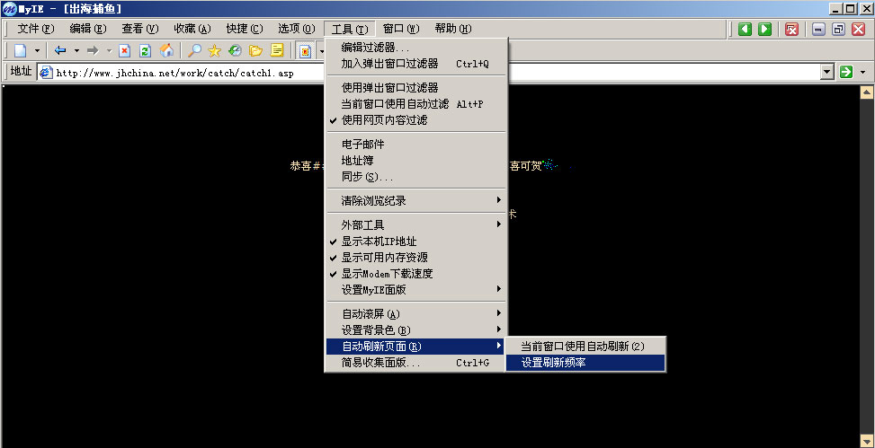
Task: Click the vertical scrollbar down arrow
Action: [867, 440]
